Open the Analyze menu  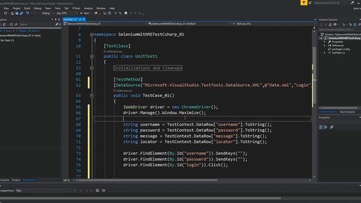tap(88, 8)
